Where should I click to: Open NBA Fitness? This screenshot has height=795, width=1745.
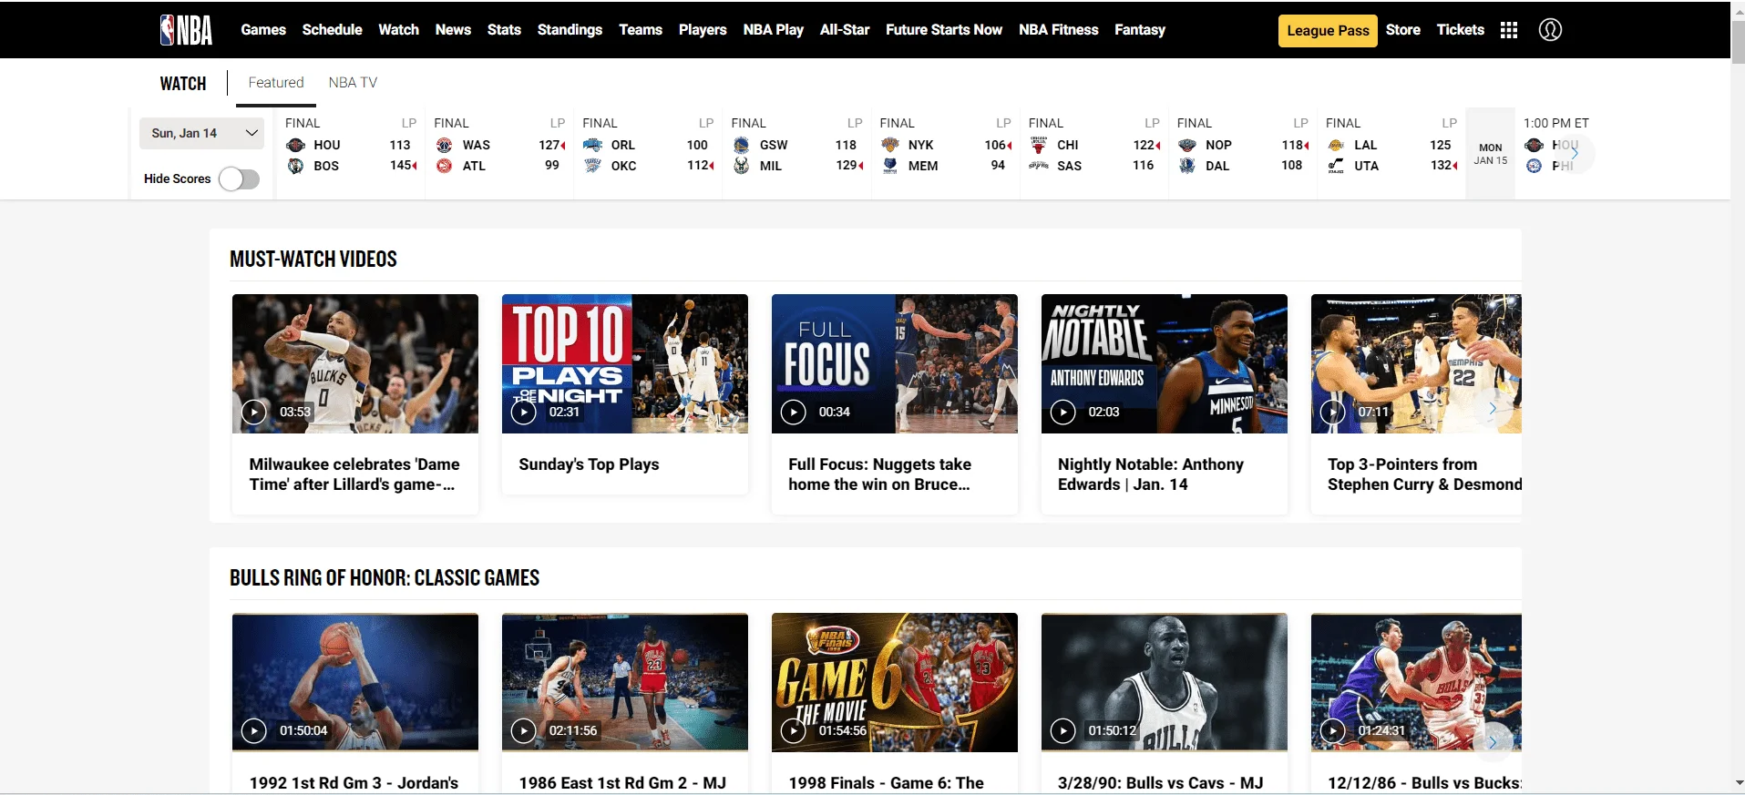point(1059,29)
